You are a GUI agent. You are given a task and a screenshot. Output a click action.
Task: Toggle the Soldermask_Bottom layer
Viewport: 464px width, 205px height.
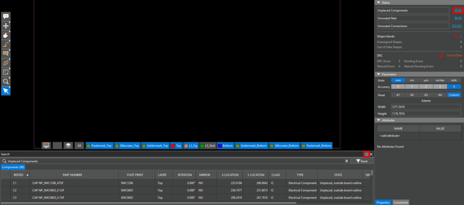coord(251,146)
